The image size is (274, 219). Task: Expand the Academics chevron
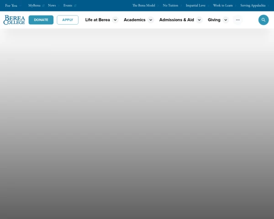click(151, 20)
